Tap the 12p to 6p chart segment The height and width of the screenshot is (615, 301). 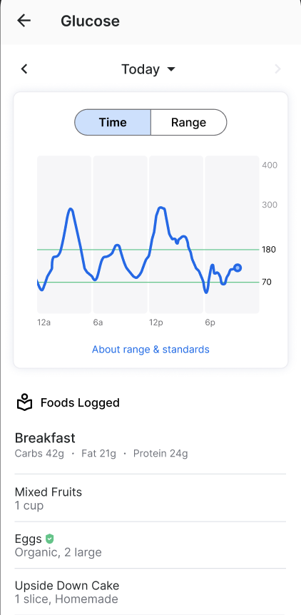pyautogui.click(x=176, y=234)
